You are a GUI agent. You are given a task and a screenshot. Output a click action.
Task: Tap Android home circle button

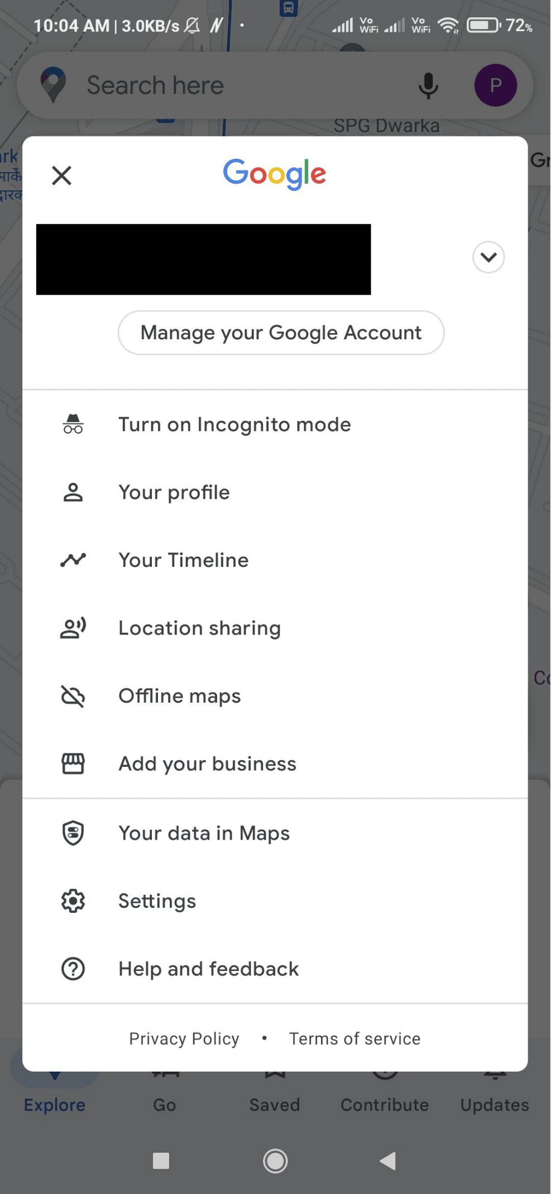(x=275, y=1161)
